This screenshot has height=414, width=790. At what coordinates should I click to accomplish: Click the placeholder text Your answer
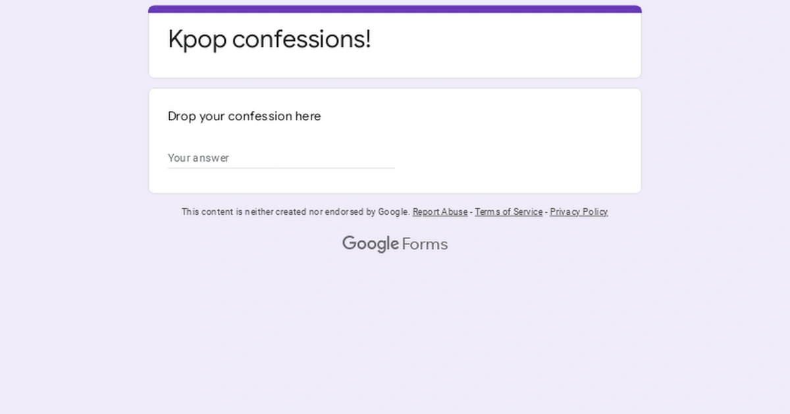click(198, 158)
